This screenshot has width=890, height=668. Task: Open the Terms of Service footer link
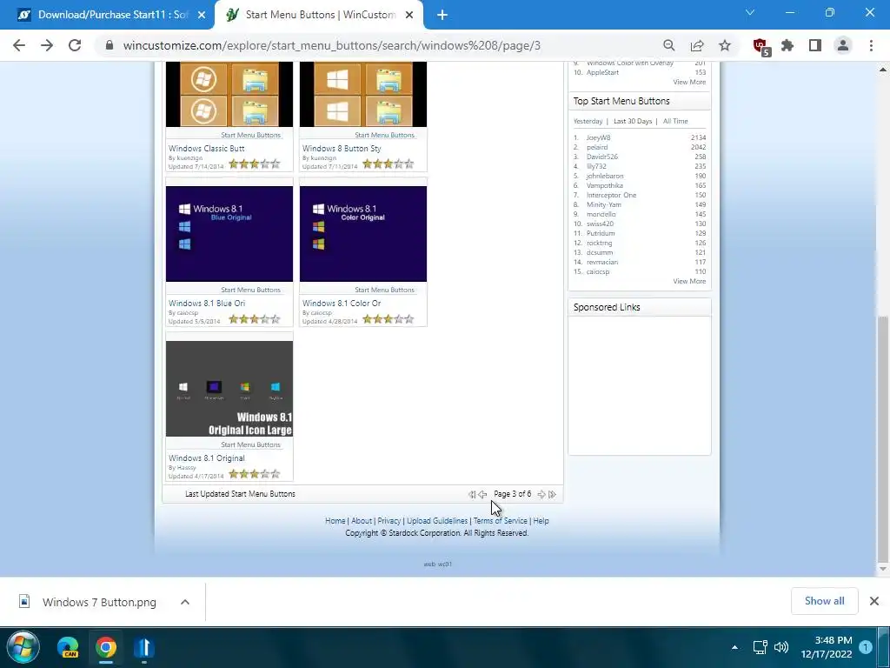(500, 521)
